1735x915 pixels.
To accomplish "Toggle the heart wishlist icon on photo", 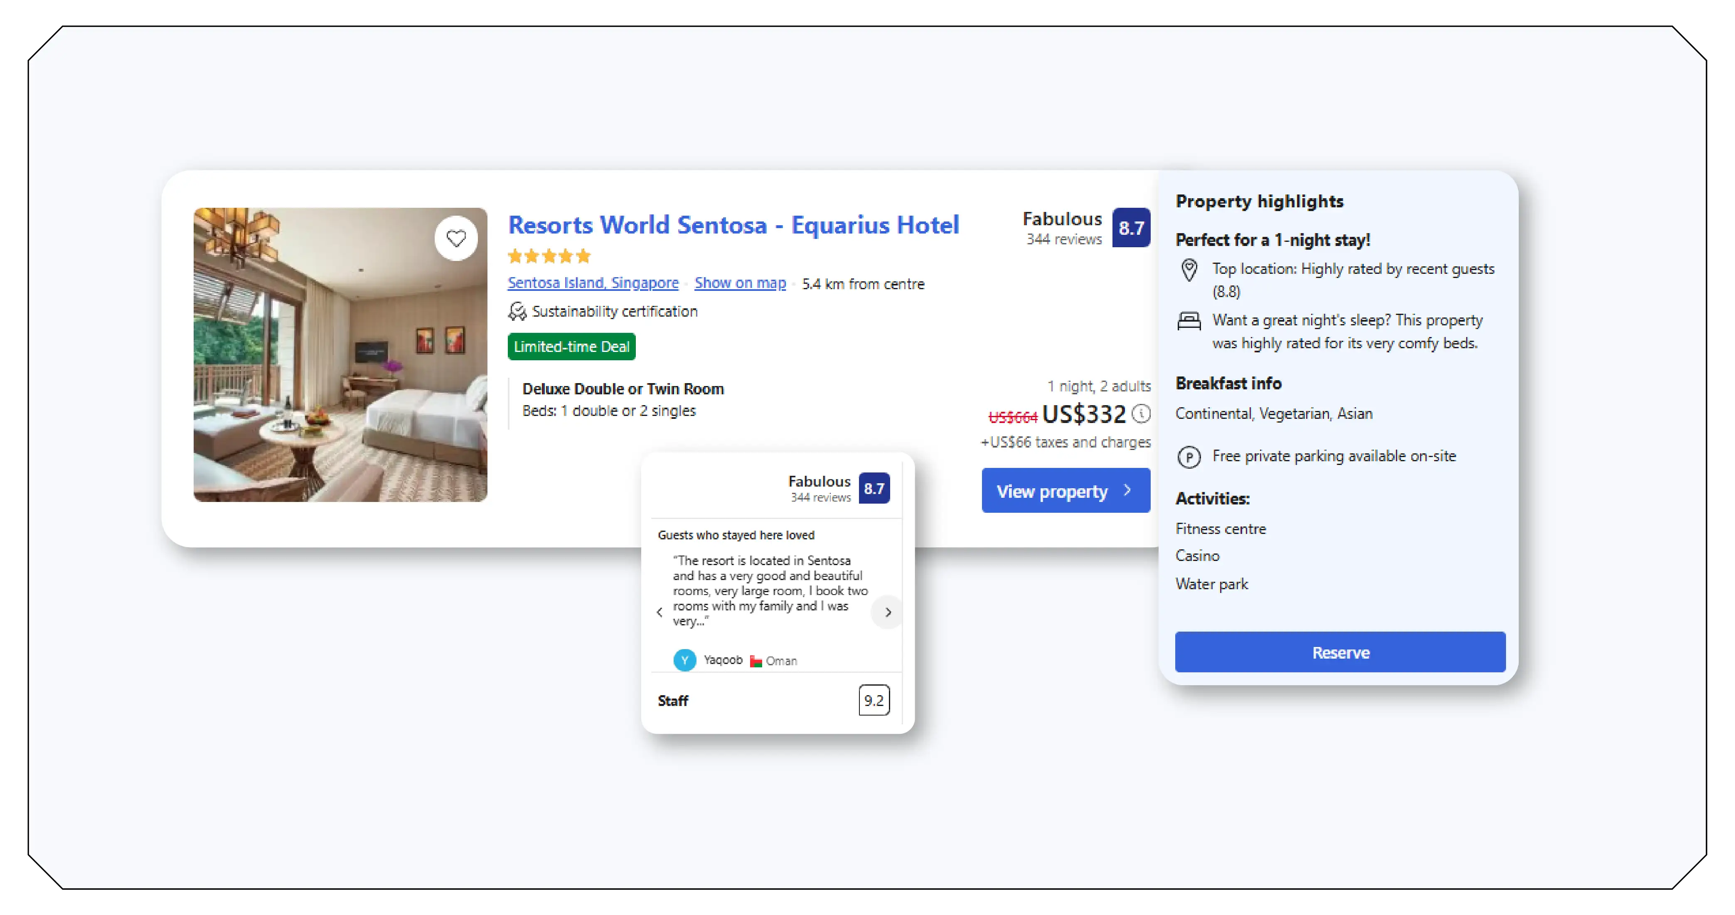I will (x=456, y=239).
